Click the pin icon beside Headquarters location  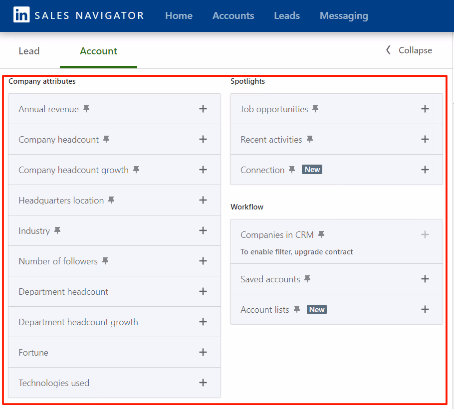point(111,200)
